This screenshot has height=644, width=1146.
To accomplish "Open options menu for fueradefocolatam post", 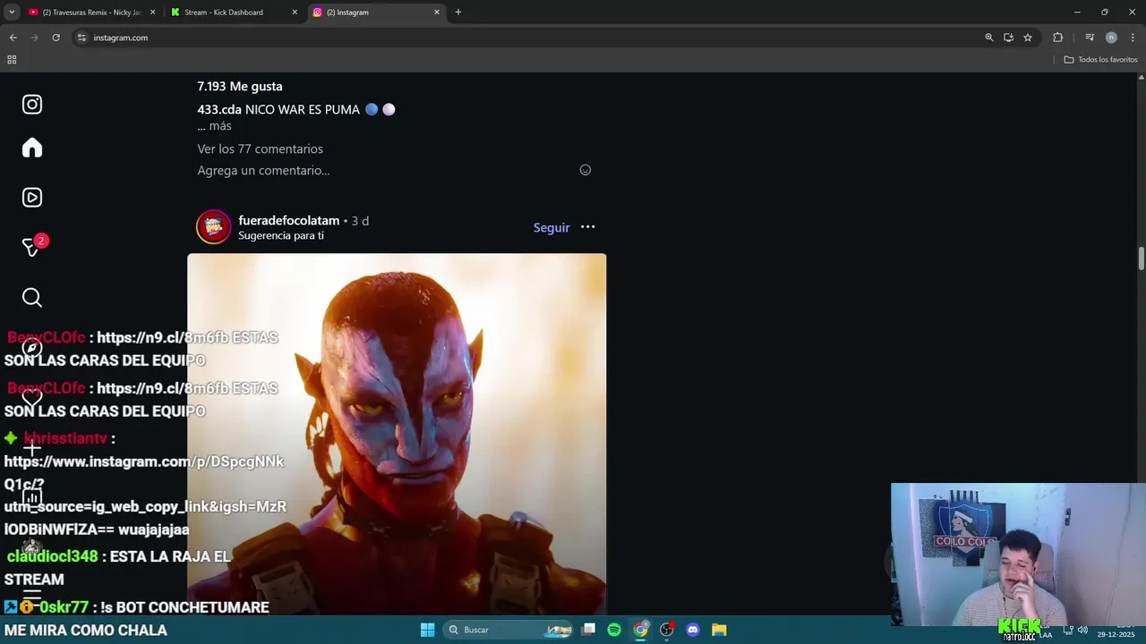I will point(587,227).
